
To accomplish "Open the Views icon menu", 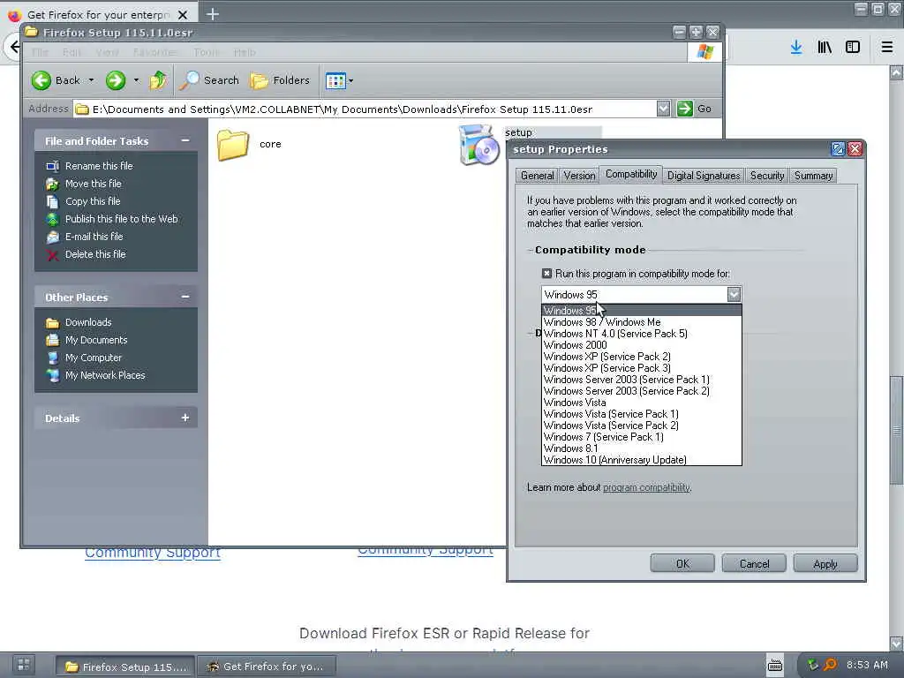I will click(339, 80).
